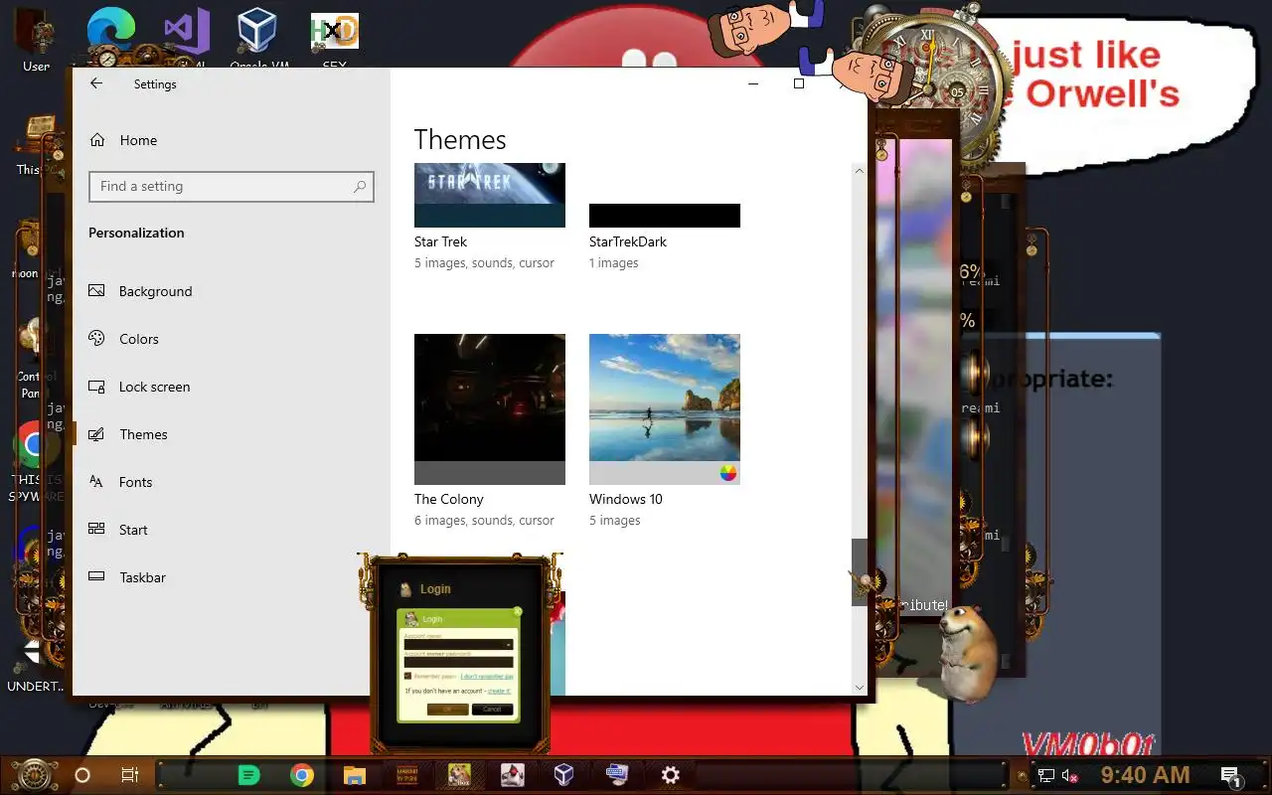The width and height of the screenshot is (1272, 795).
Task: Go back with the Settings back arrow
Action: click(x=96, y=84)
